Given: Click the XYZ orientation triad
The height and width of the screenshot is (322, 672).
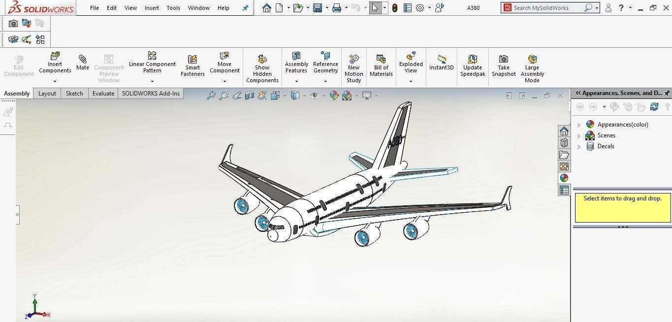Looking at the screenshot, I should (37, 307).
